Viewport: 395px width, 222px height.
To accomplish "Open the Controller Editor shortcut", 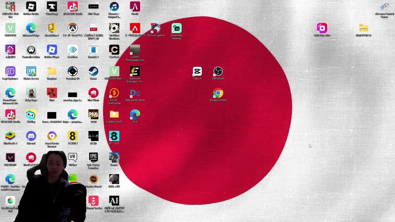I will click(x=31, y=50).
